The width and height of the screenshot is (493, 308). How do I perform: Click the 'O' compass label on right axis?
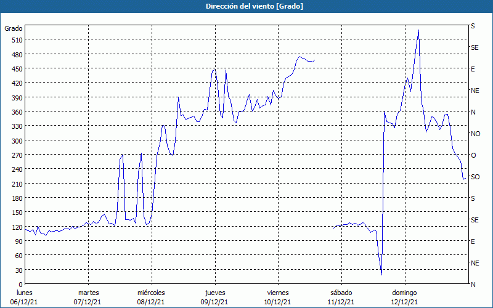tap(473, 155)
